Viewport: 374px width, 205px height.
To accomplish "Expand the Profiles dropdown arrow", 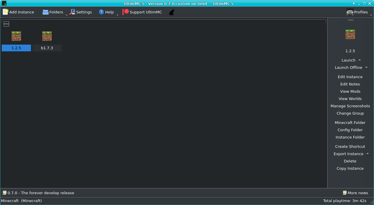I will [x=371, y=15].
